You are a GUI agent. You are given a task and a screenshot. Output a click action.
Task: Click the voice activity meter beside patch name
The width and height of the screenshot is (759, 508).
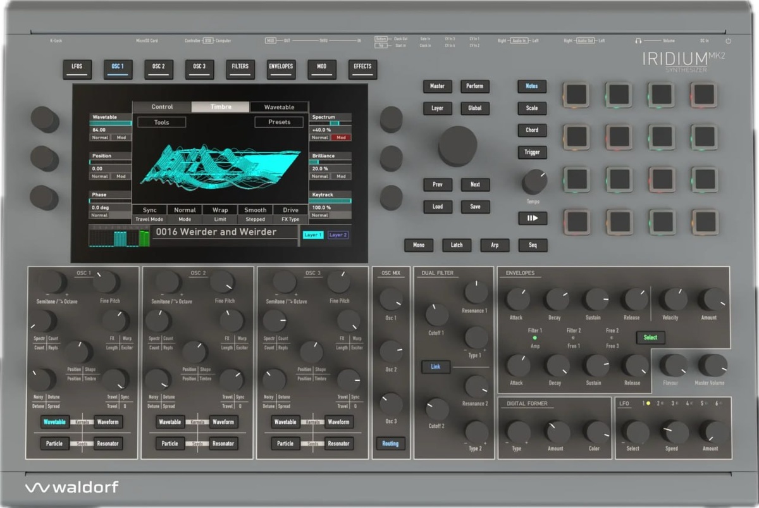[120, 237]
